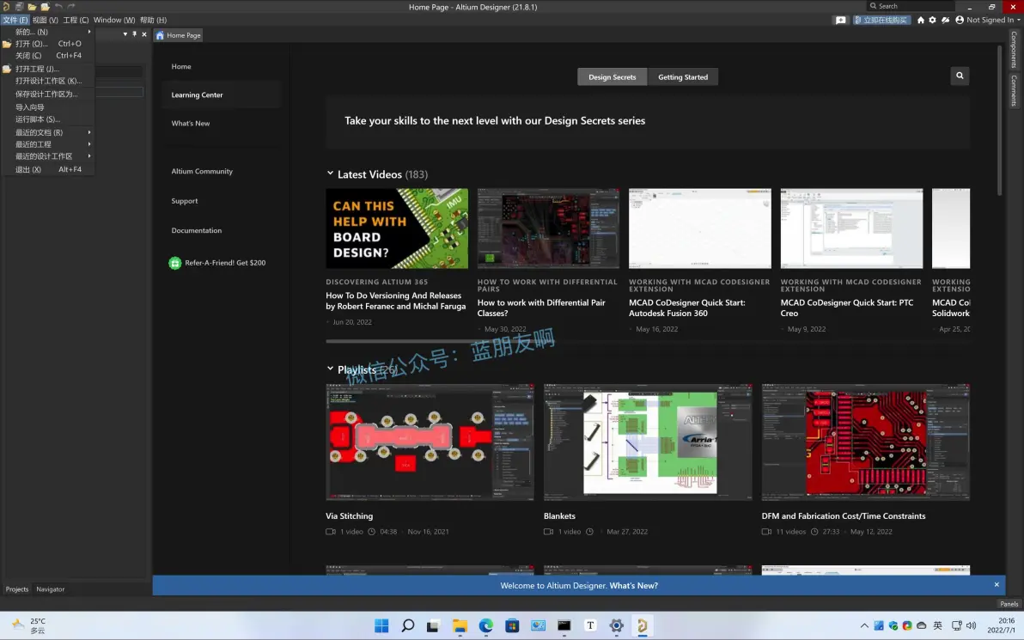Go to Altium Community in sidebar

click(202, 171)
